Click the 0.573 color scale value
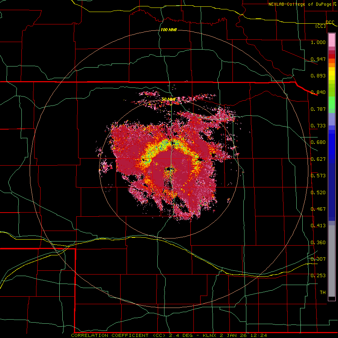 [x=318, y=176]
